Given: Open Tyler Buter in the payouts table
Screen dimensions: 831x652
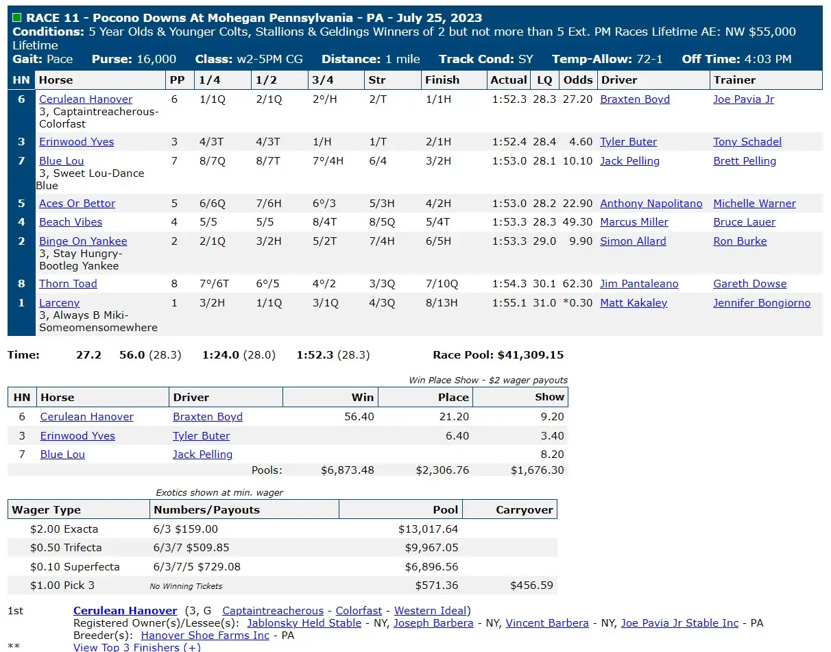Looking at the screenshot, I should 202,436.
